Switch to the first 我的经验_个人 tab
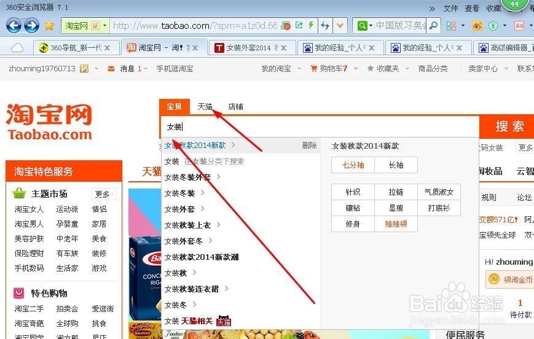Screen dimensions: 534x339 click(x=340, y=48)
